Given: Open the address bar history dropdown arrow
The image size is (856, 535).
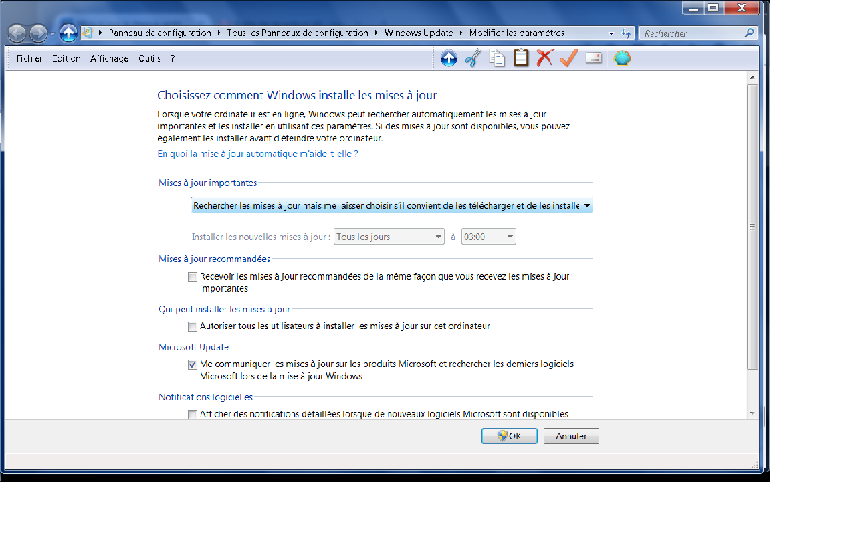Looking at the screenshot, I should coord(611,33).
